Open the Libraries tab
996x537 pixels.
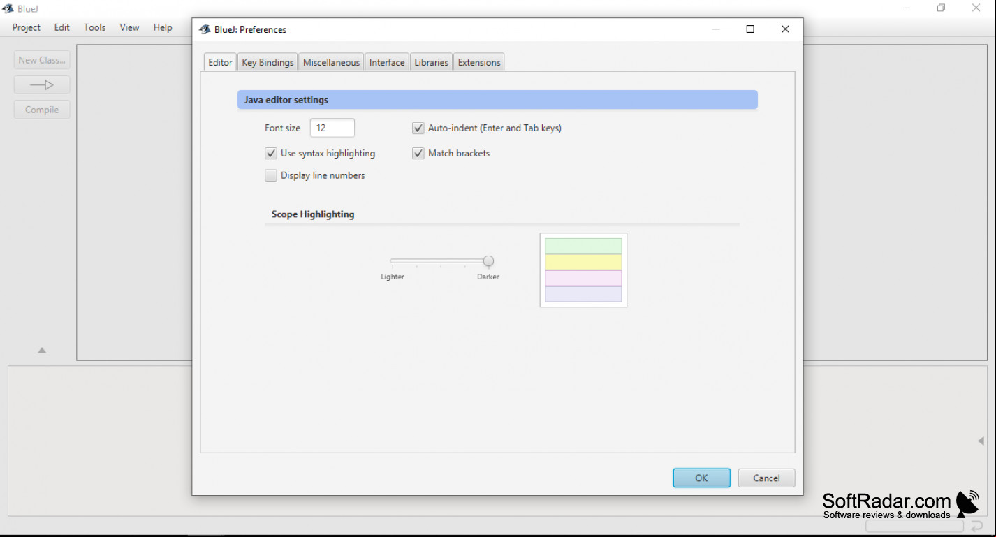tap(431, 62)
